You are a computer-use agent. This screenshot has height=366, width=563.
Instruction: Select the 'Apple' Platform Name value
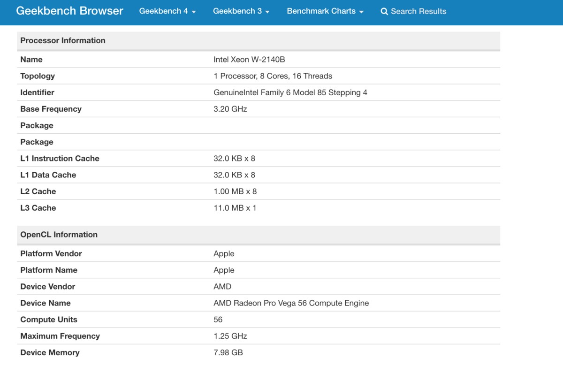[x=224, y=270]
